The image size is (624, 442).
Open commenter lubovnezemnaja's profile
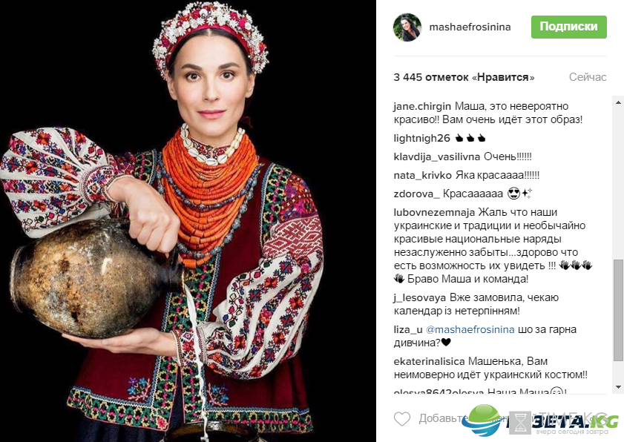pyautogui.click(x=434, y=212)
